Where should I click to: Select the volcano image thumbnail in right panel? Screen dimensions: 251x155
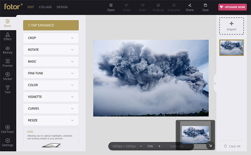tap(231, 47)
